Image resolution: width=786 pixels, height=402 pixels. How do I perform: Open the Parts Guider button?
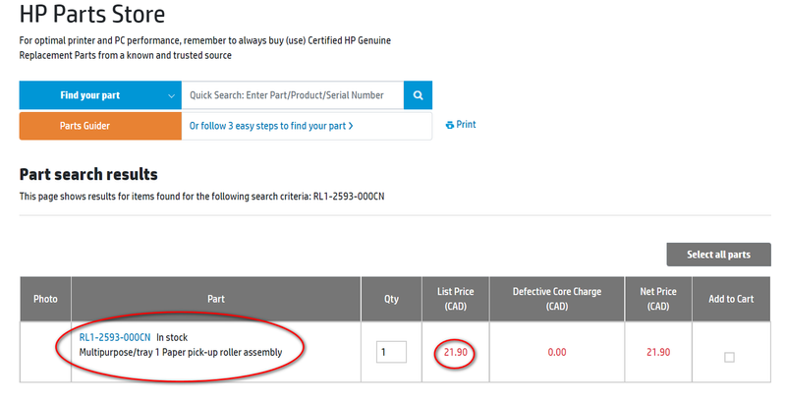pyautogui.click(x=100, y=126)
